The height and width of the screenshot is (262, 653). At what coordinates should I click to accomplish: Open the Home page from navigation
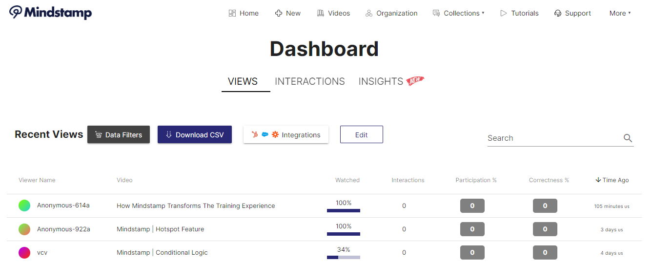[x=244, y=13]
